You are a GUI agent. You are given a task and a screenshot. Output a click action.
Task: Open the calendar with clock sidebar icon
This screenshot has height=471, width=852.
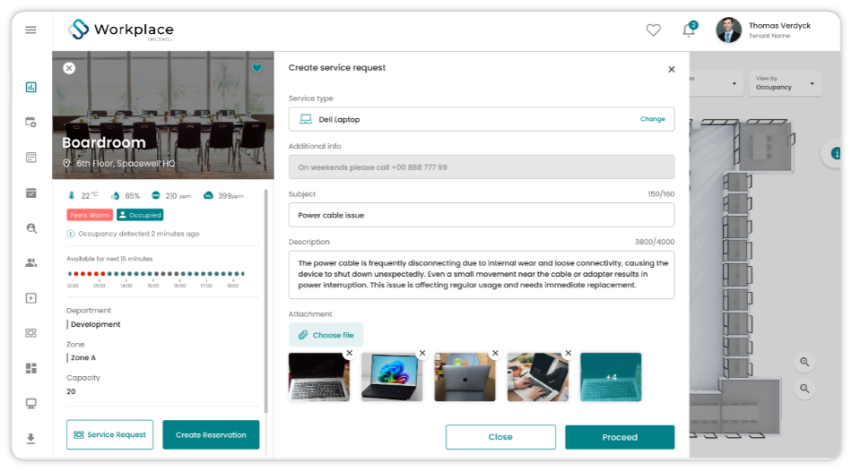pos(31,122)
